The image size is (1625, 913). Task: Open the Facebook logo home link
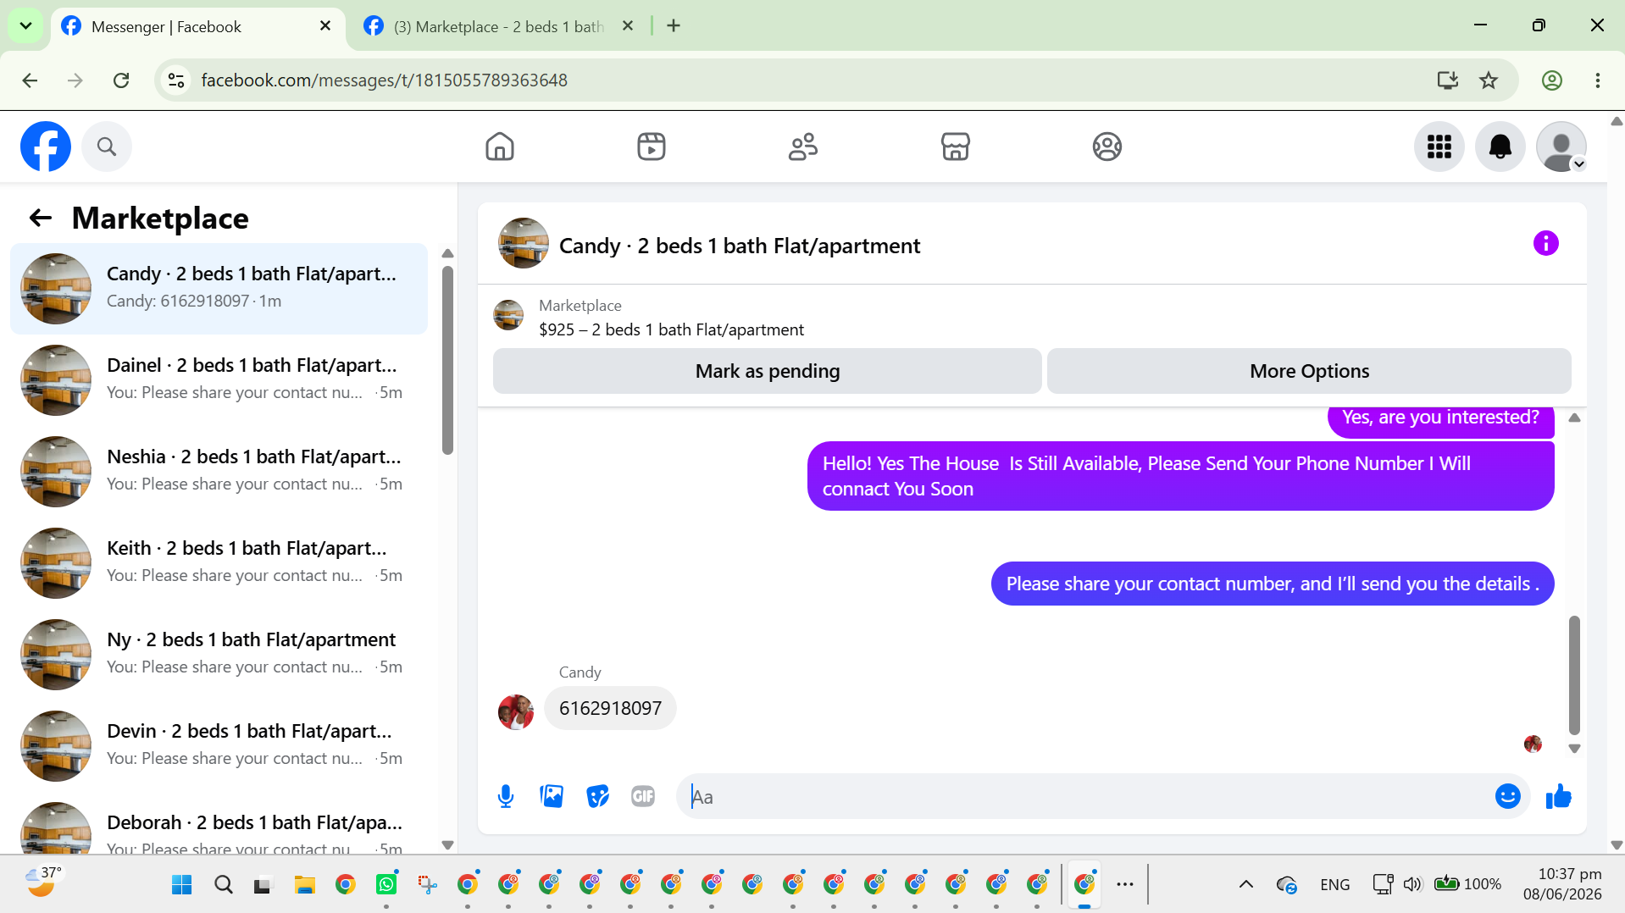(x=46, y=147)
